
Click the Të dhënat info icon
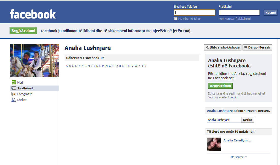(14, 88)
